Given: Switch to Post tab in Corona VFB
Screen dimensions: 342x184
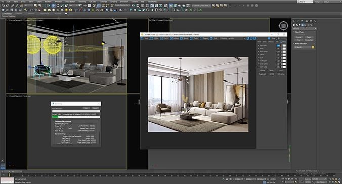Looking at the screenshot, I should (260, 41).
